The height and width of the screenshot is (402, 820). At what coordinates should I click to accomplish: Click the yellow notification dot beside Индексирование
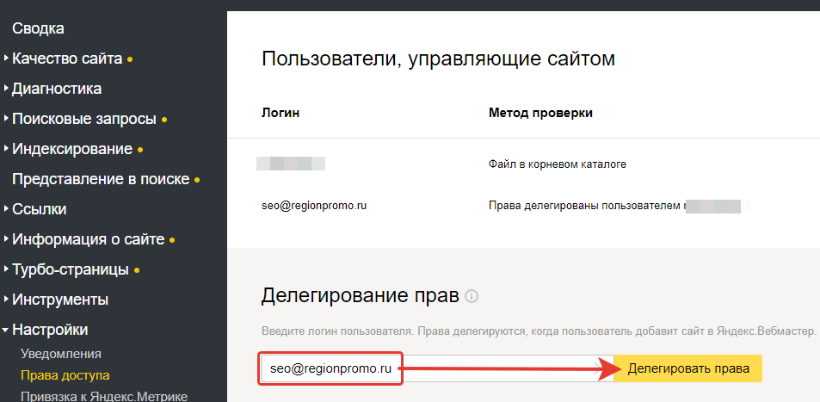[140, 151]
